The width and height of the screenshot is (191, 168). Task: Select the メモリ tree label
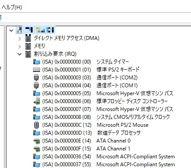point(39,46)
